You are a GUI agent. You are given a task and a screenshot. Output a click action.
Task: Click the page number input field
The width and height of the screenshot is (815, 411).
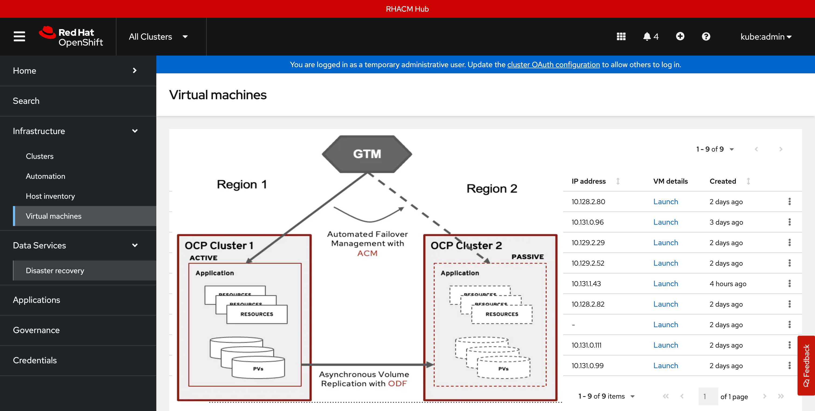pyautogui.click(x=708, y=396)
